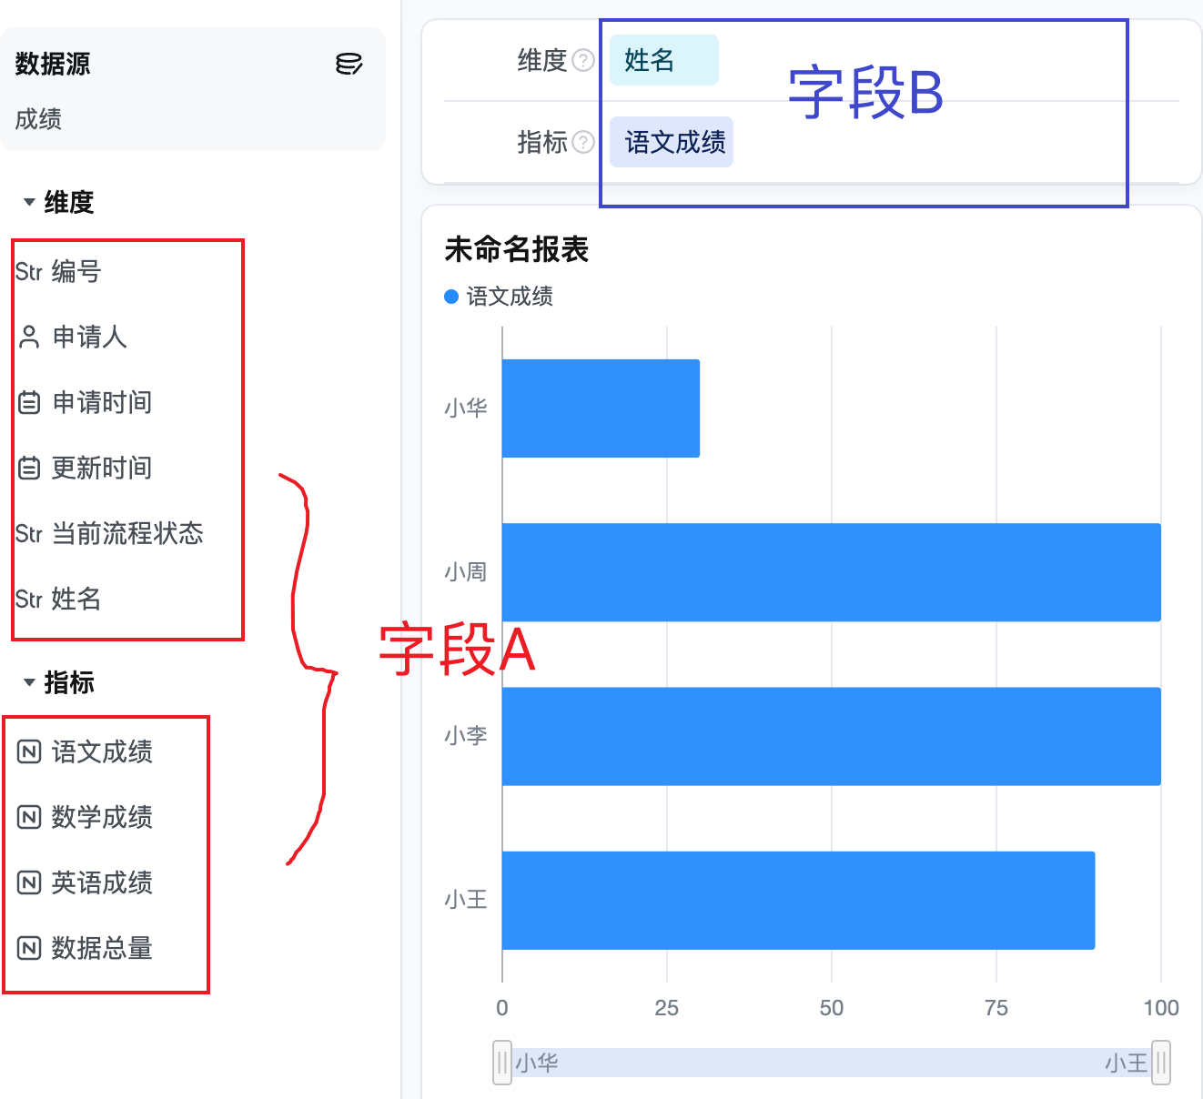Image resolution: width=1203 pixels, height=1099 pixels.
Task: Click the person icon beside 申请人
Action: (29, 338)
